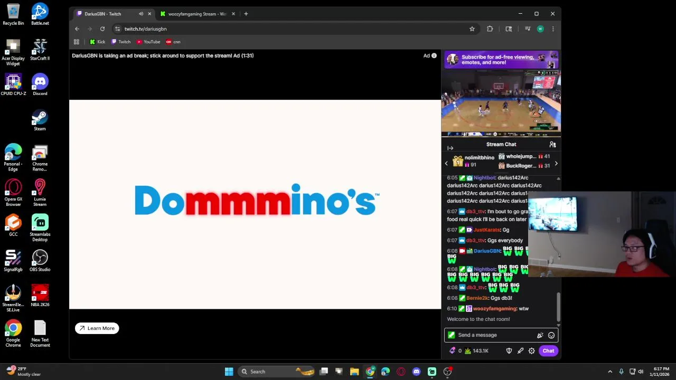
Task: Open the Windows Start menu
Action: (x=229, y=372)
